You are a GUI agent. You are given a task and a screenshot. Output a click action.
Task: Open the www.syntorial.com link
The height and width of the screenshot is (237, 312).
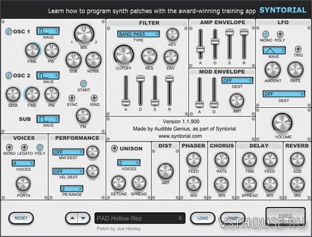[x=180, y=136]
